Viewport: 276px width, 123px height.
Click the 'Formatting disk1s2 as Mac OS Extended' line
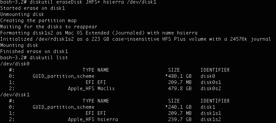[99, 33]
